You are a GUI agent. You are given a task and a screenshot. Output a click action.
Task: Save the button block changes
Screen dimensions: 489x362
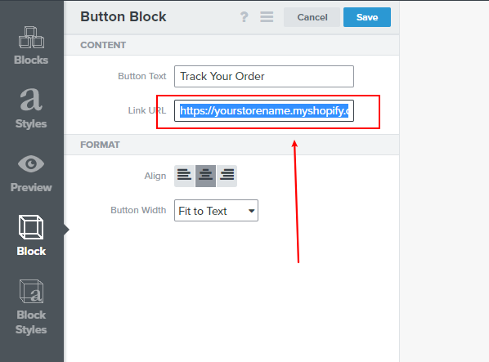367,17
